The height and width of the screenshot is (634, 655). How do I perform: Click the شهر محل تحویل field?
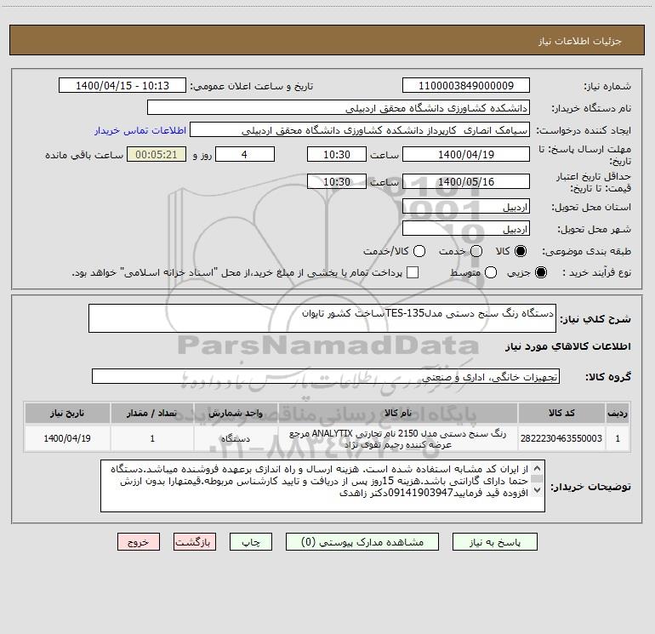466,229
